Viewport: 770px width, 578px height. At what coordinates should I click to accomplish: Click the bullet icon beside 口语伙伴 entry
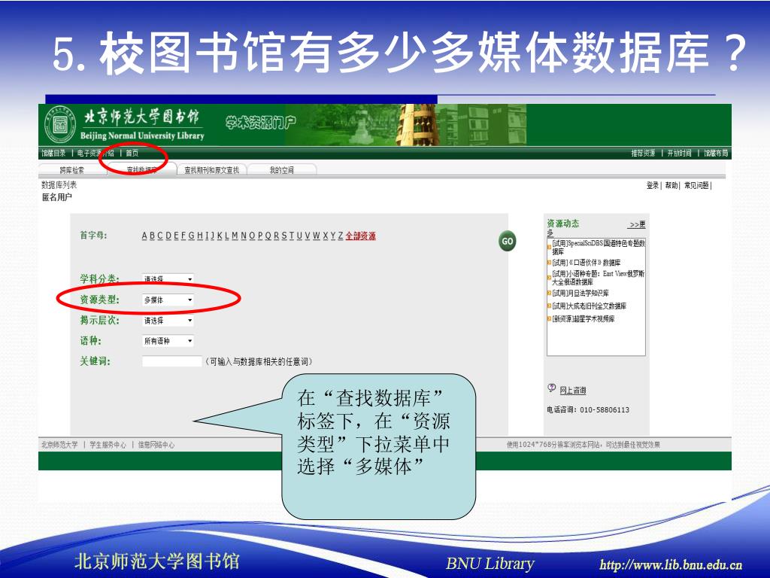(549, 263)
